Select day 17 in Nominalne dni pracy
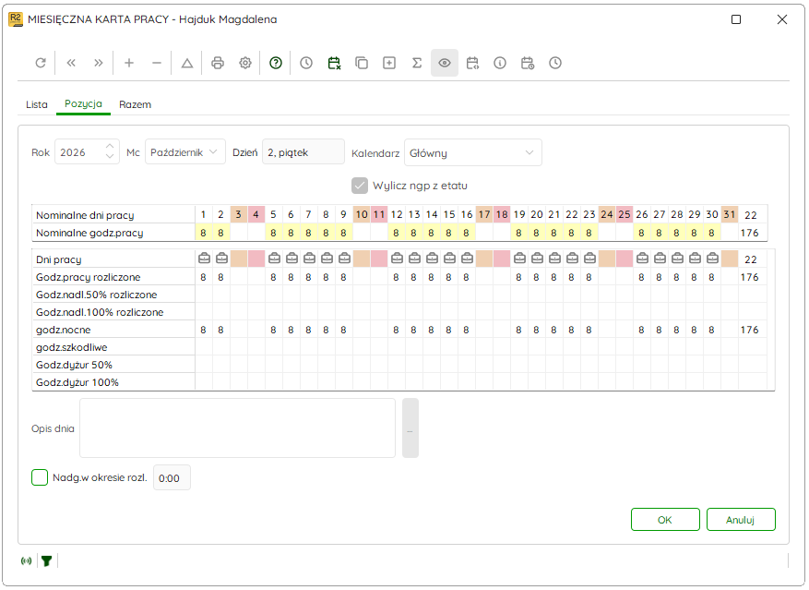 pos(484,214)
